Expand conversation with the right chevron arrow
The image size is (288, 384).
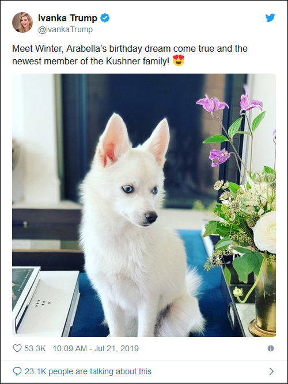[x=271, y=371]
